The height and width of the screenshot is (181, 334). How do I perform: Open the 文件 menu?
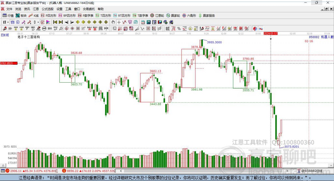click(x=9, y=9)
